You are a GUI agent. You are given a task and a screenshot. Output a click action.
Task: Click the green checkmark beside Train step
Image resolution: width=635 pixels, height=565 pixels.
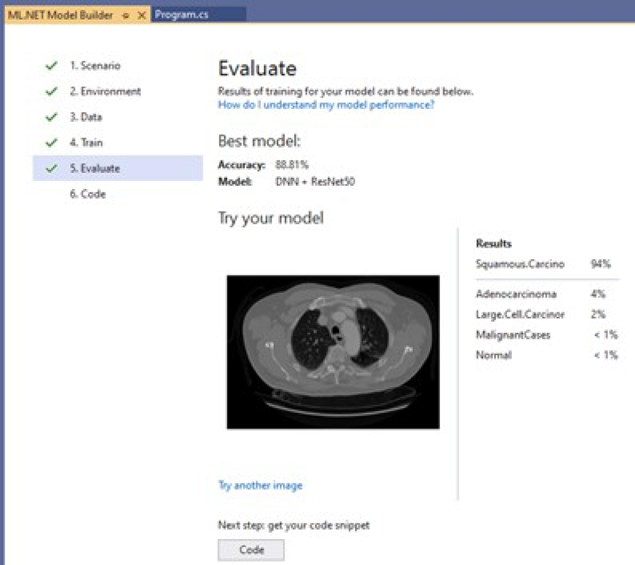[51, 143]
